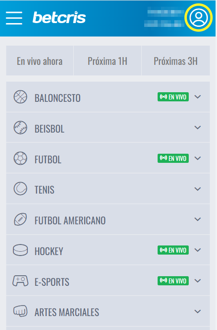Open the hamburger menu
Viewport: 217px width, 330px height.
(x=14, y=18)
